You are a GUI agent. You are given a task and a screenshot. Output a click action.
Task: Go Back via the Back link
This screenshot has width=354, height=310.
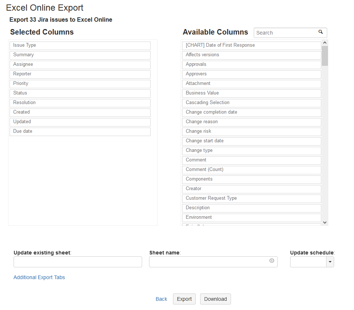click(161, 299)
